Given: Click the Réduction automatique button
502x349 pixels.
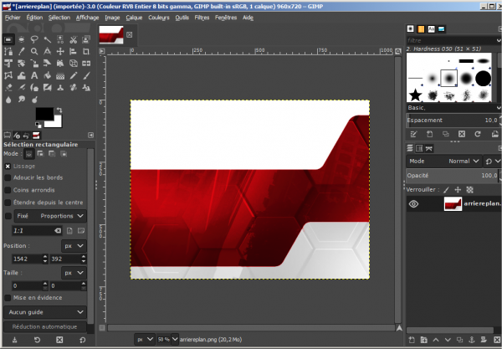Looking at the screenshot, I should coord(44,326).
